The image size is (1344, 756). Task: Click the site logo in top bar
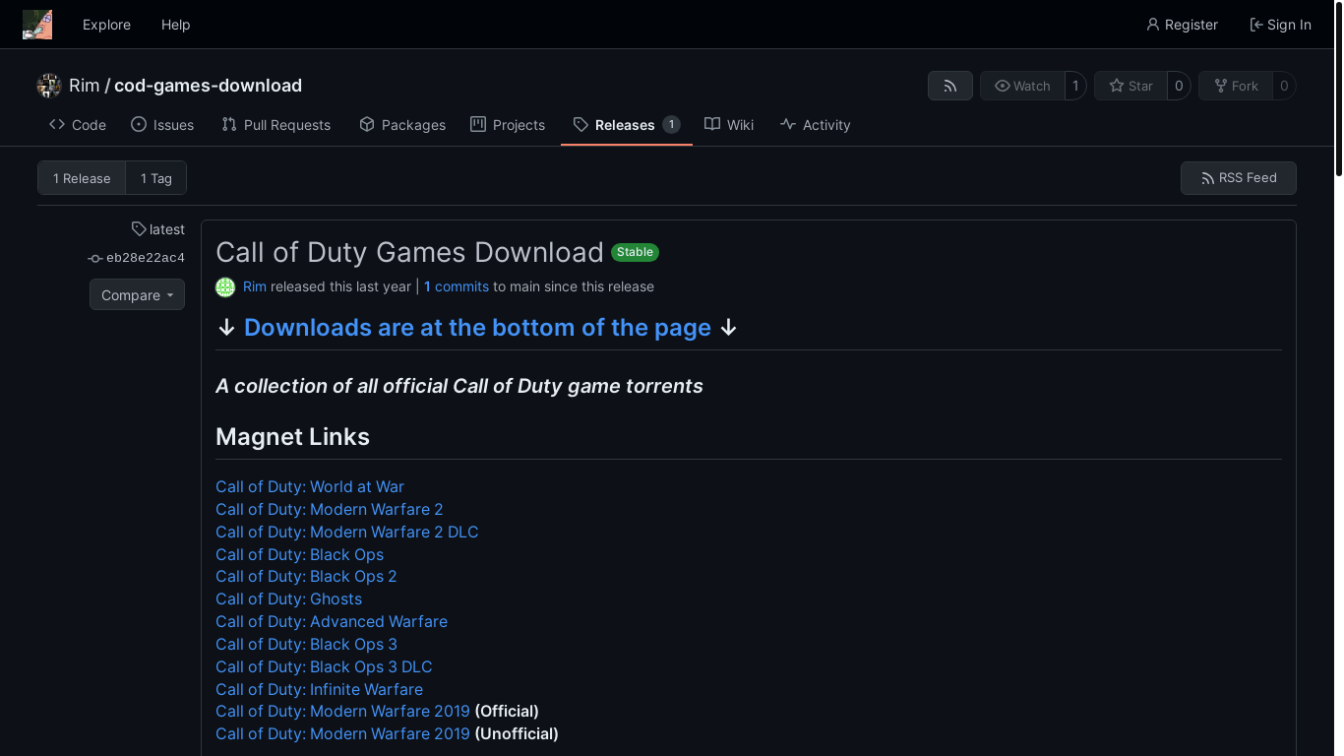(x=37, y=25)
